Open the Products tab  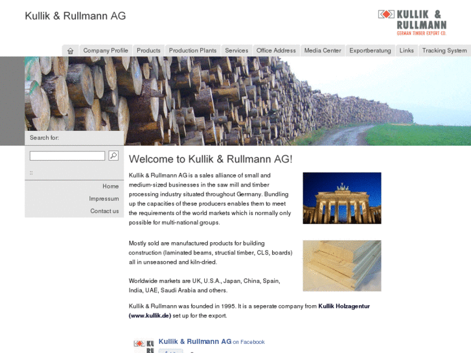pos(149,51)
